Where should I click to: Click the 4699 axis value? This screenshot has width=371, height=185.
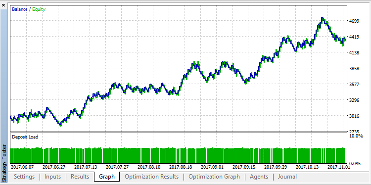tap(354, 21)
